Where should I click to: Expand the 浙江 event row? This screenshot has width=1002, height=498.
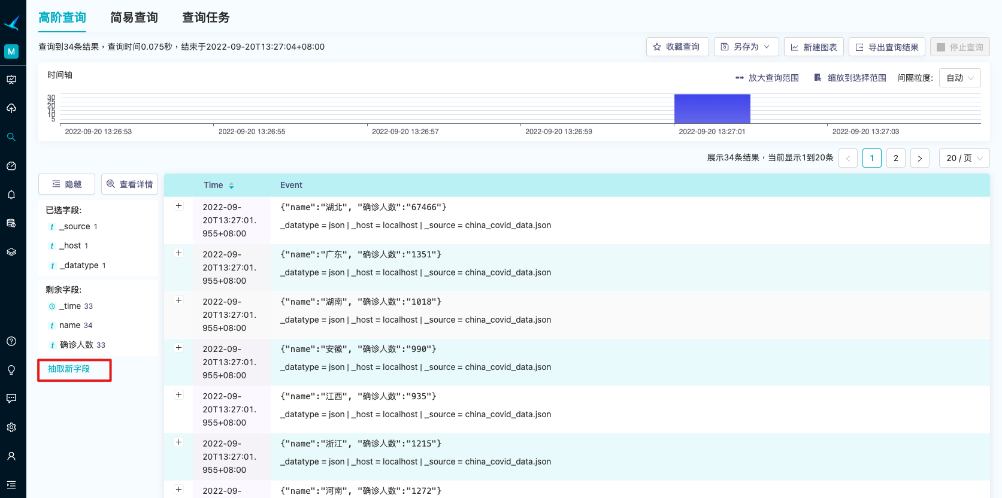click(178, 442)
